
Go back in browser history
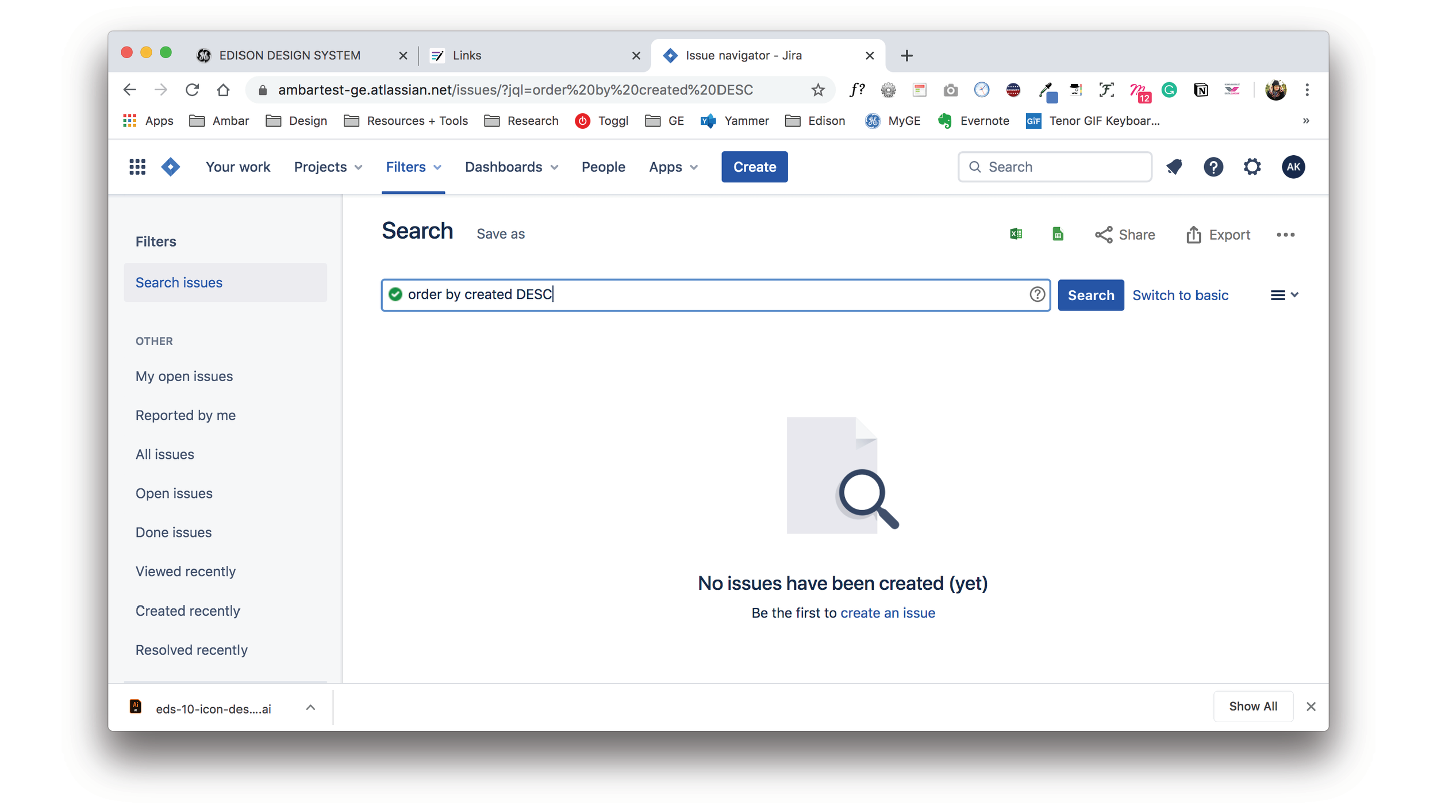[130, 90]
